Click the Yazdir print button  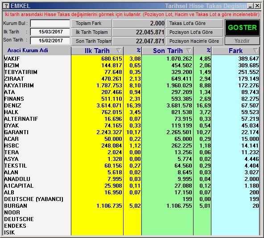click(x=242, y=41)
